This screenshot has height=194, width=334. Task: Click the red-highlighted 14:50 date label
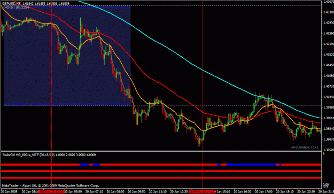coord(203,191)
